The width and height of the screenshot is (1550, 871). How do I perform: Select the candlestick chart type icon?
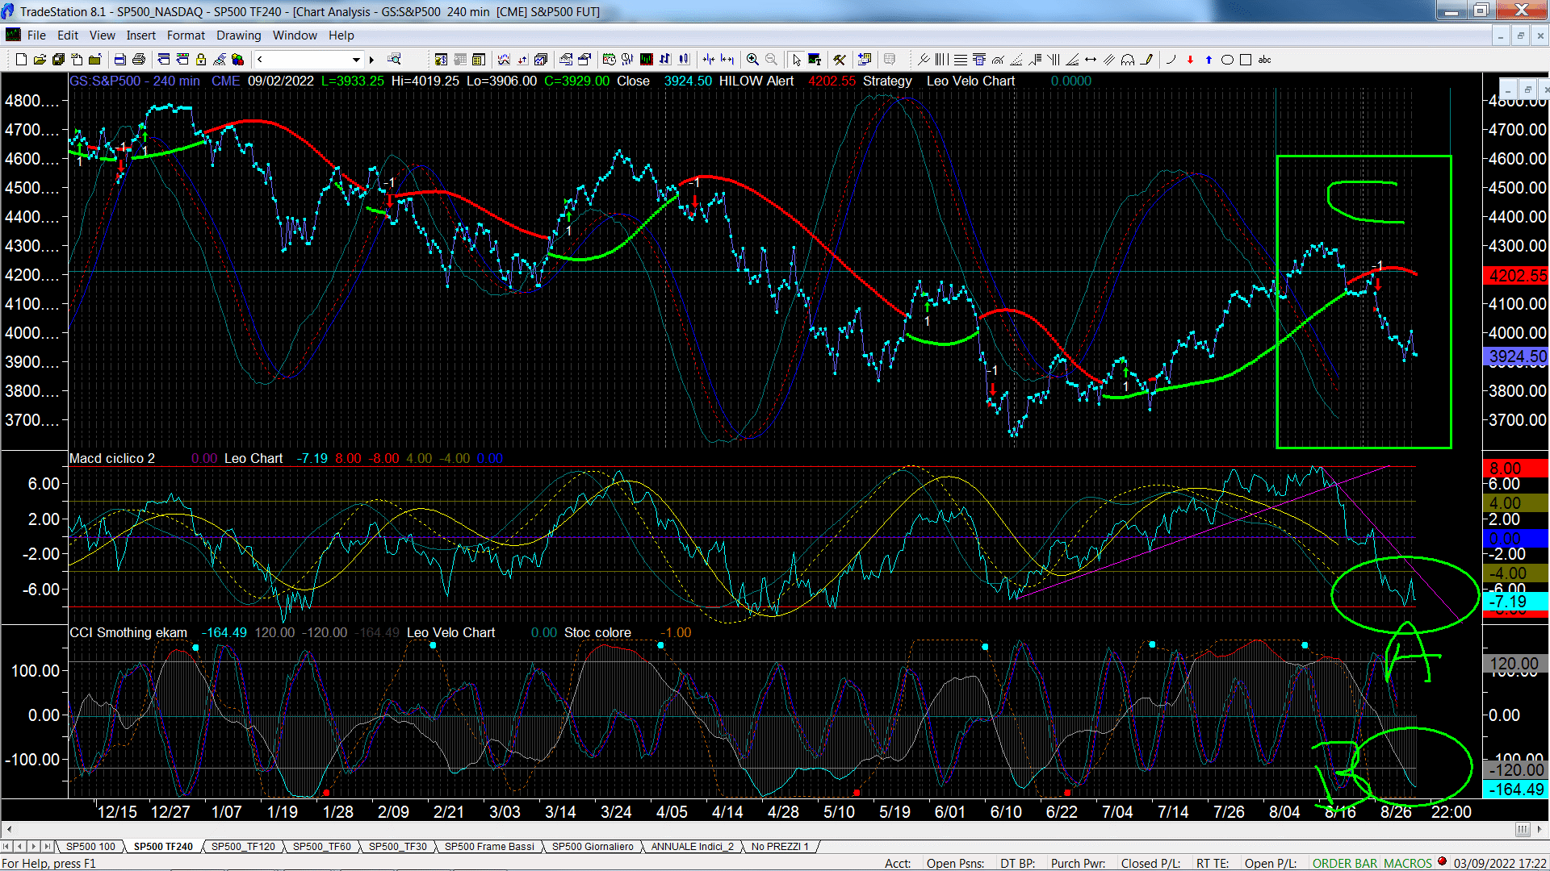(x=684, y=60)
